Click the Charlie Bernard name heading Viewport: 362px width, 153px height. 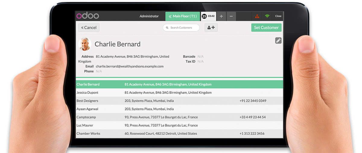[118, 44]
